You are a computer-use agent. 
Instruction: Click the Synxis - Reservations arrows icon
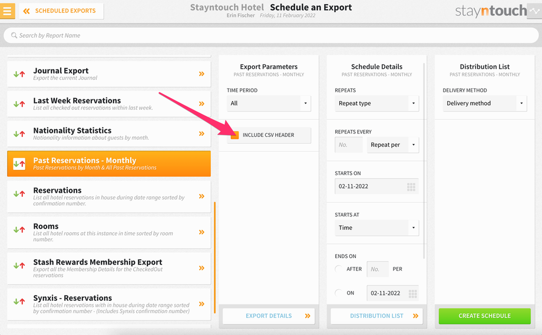(x=19, y=301)
